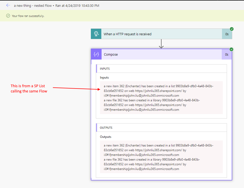
Task: Click the checkmark icon in success banner
Action: coord(8,16)
